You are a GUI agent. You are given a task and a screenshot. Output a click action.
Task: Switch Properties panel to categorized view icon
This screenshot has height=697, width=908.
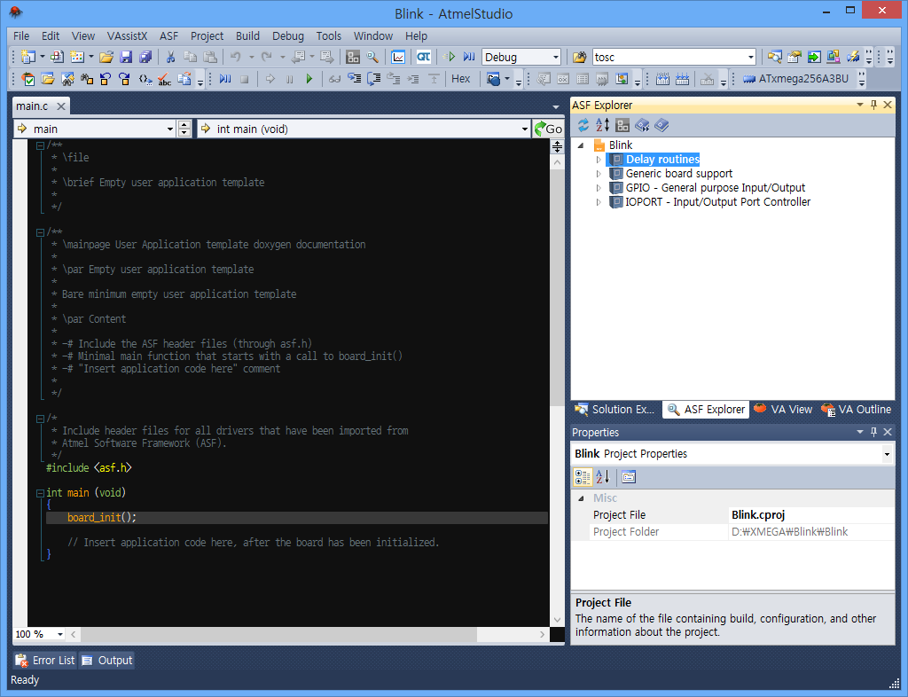[x=583, y=477]
